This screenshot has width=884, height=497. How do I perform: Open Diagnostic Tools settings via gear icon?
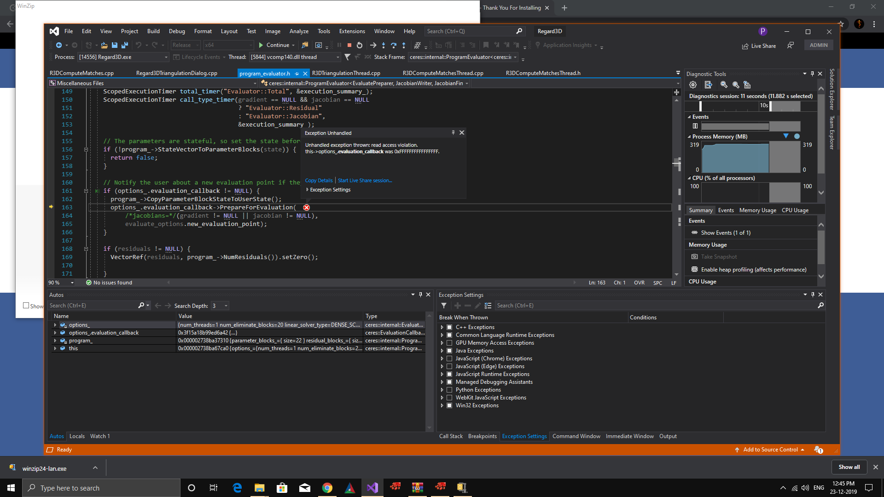pos(693,85)
